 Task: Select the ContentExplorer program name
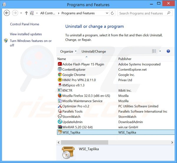click(x=74, y=70)
